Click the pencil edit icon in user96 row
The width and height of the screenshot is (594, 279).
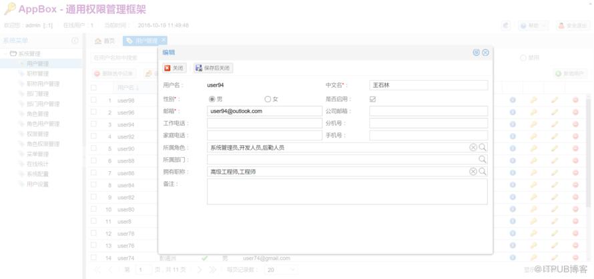[555, 113]
